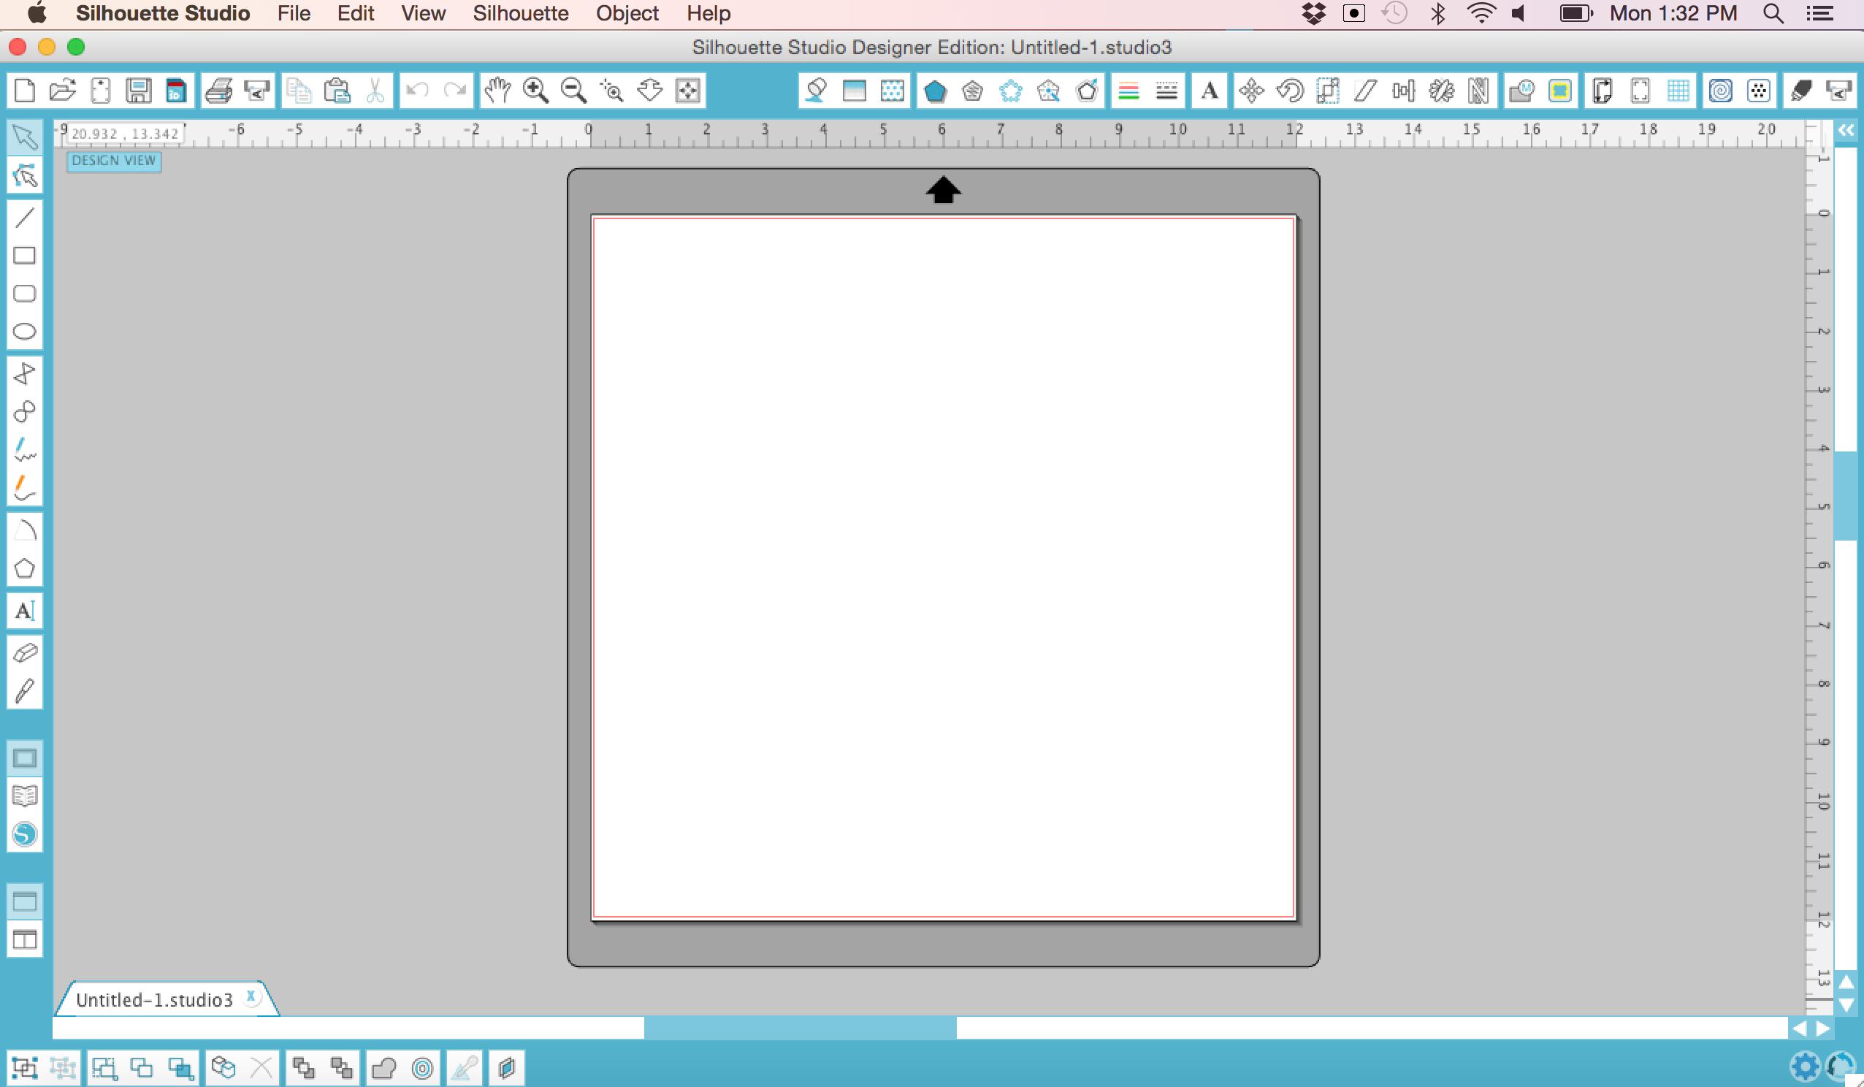Click the Zoom In magnifier
1864x1087 pixels.
click(535, 91)
